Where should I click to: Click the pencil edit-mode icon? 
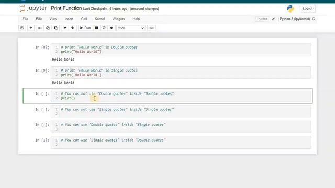point(273,19)
